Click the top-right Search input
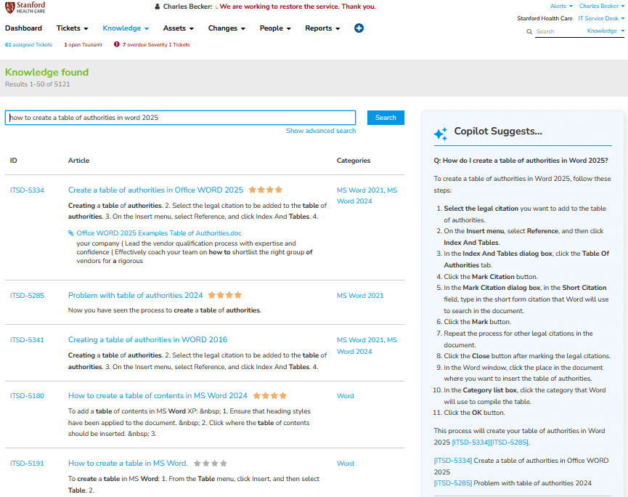 point(559,31)
